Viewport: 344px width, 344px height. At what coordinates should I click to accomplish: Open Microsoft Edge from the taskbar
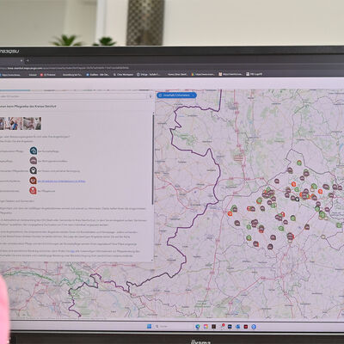click(198, 327)
